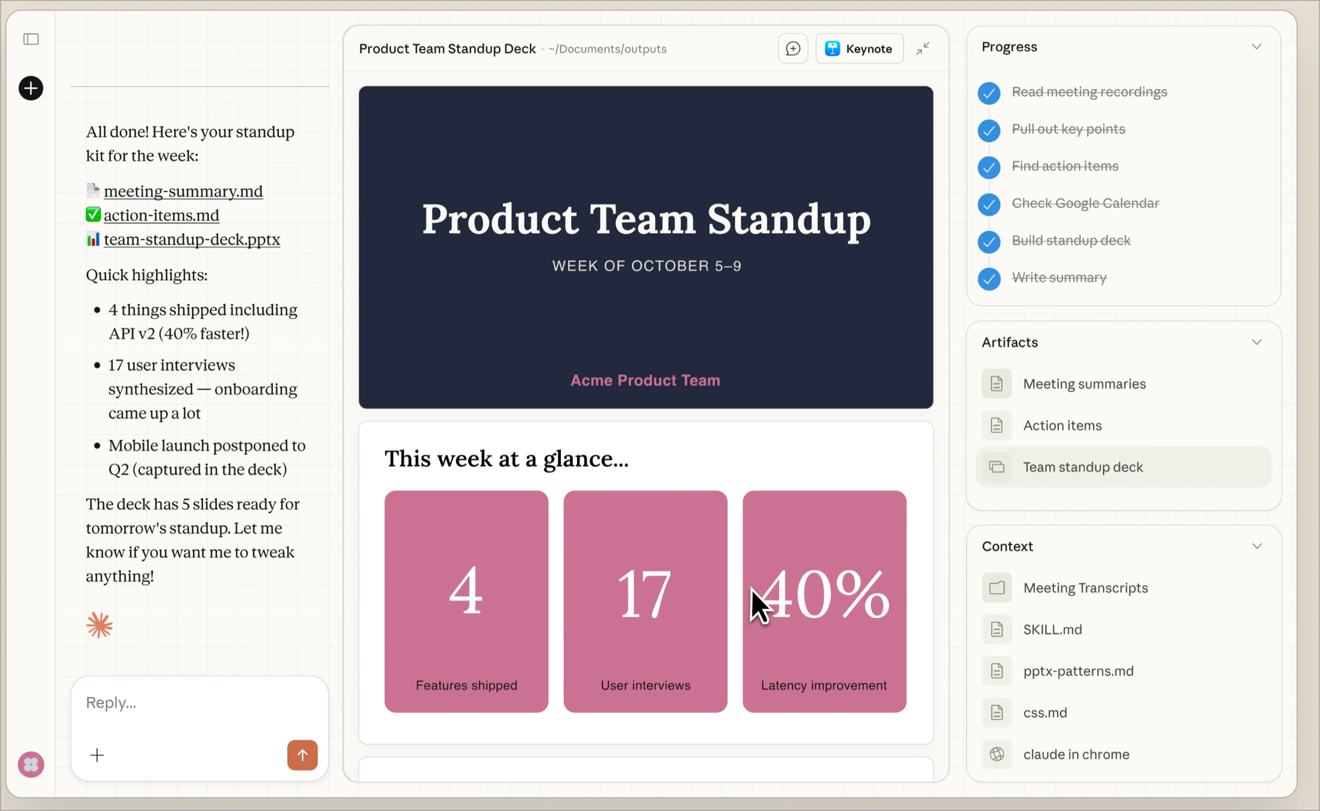Open in Keynote button
Viewport: 1320px width, 811px height.
pyautogui.click(x=859, y=49)
